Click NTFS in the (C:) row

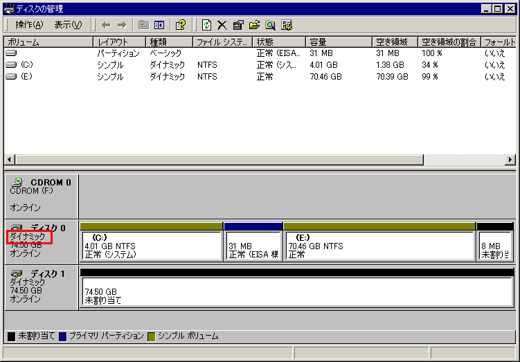(207, 64)
